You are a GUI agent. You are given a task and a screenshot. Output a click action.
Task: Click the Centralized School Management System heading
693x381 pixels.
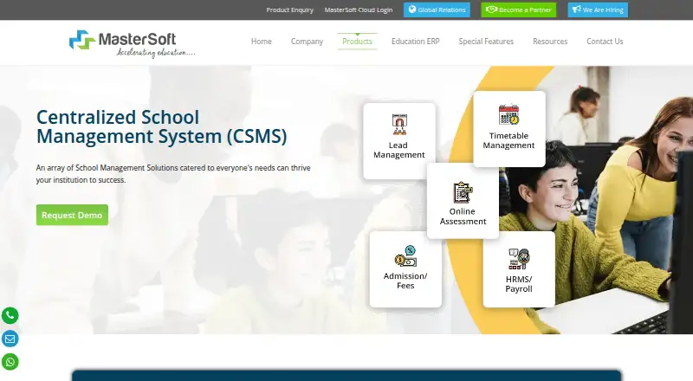point(161,126)
